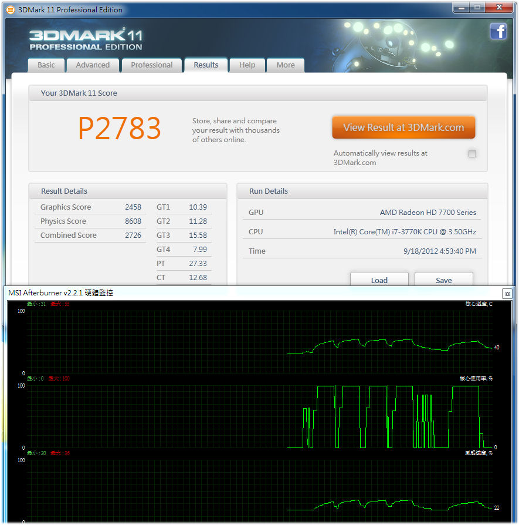Screen dimensions: 519x525
Task: Click the MSI Afterburner v2.2.1 title text
Action: point(60,293)
